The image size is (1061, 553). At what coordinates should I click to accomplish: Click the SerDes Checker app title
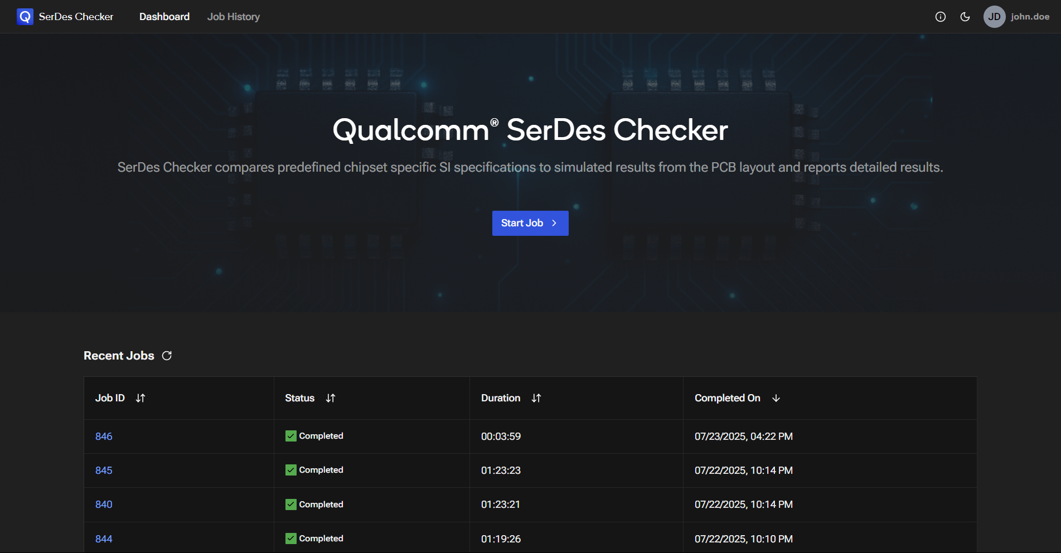76,17
